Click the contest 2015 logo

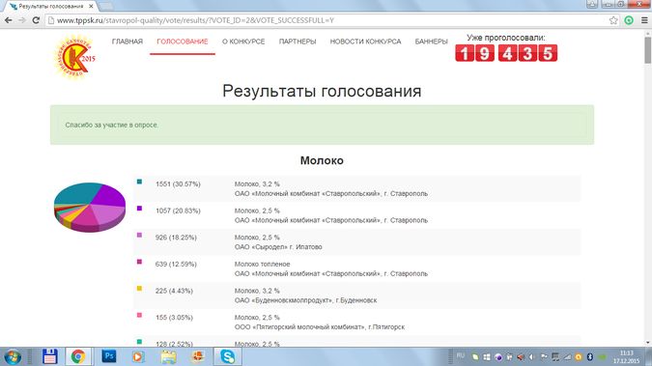(74, 57)
